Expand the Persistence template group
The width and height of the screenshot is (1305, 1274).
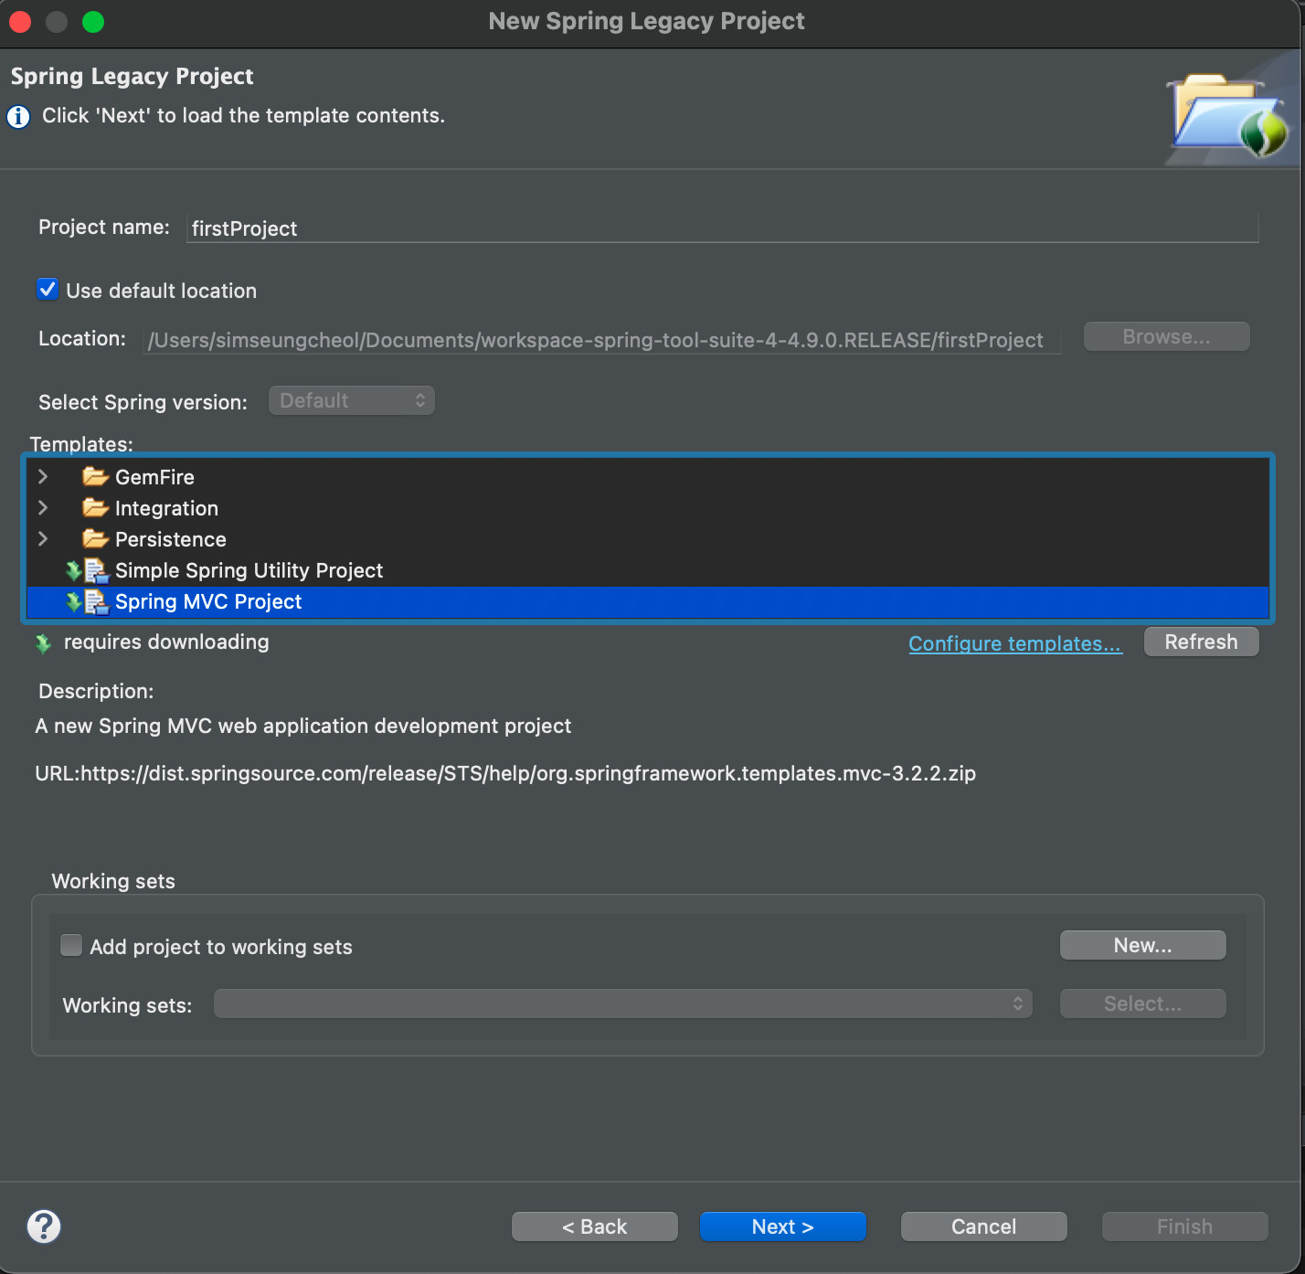coord(43,538)
